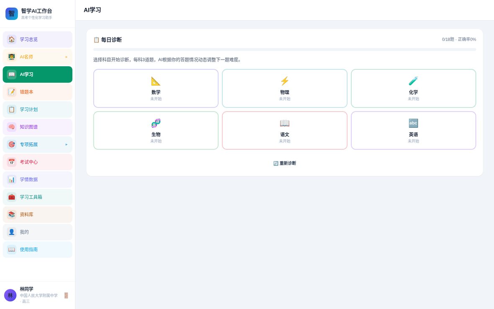Click the DNA helix icon for 生物
The image size is (494, 309).
coord(156,123)
